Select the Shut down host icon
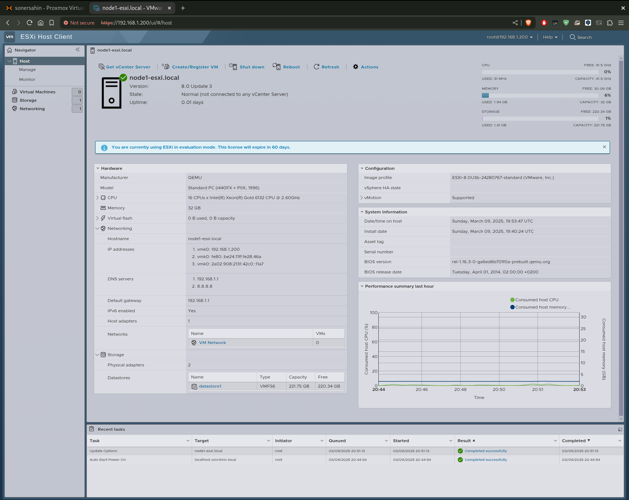This screenshot has width=629, height=500. (x=233, y=67)
